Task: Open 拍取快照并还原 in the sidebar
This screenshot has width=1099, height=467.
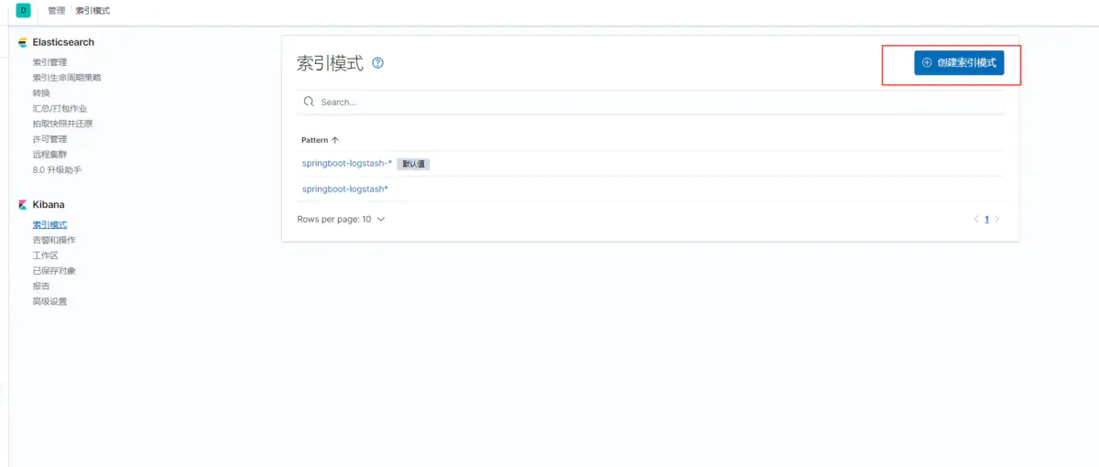Action: pyautogui.click(x=62, y=124)
